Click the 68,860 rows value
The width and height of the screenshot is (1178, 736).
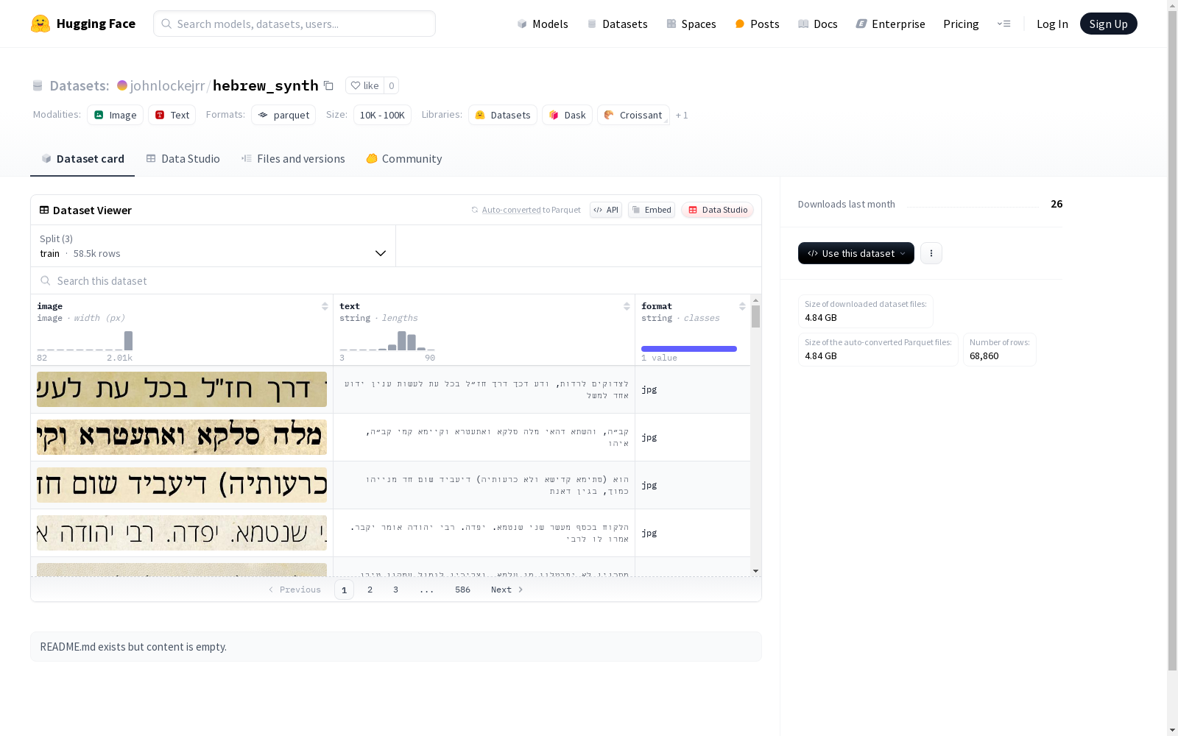pos(984,356)
